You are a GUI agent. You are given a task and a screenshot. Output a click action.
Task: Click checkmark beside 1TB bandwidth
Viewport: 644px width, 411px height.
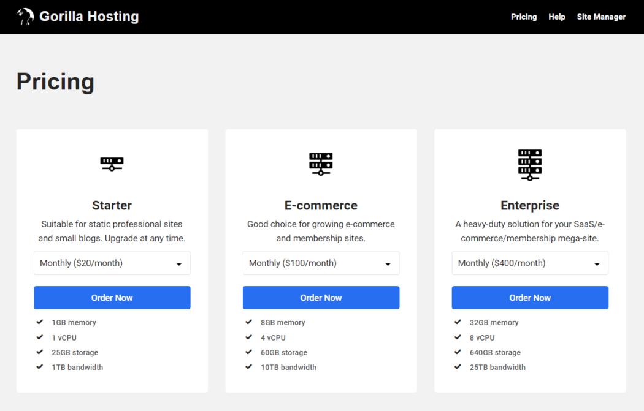click(40, 367)
